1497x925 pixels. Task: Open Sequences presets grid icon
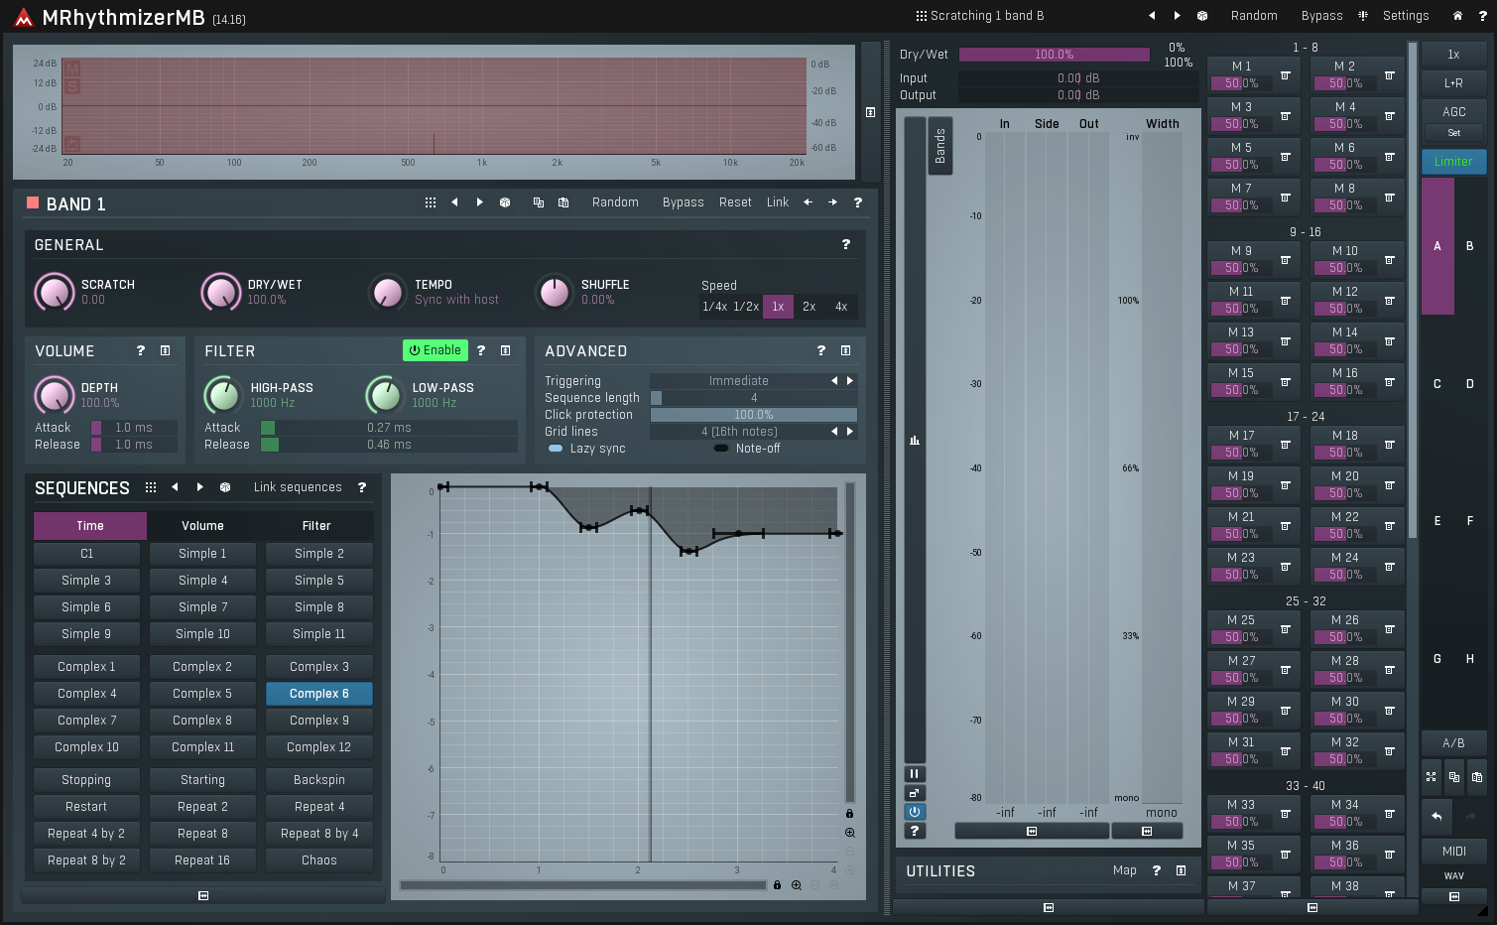tap(150, 487)
